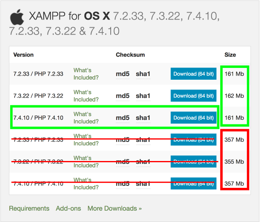Open What's Included for 7.4.10, 357 Mb
This screenshot has width=260, height=222.
pyautogui.click(x=86, y=183)
